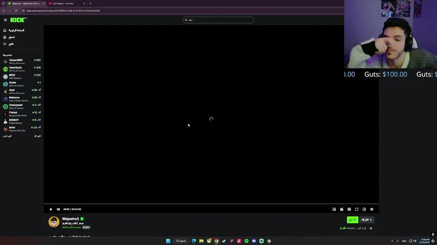
Task: Open Google Chrome from taskbar
Action: point(216,241)
